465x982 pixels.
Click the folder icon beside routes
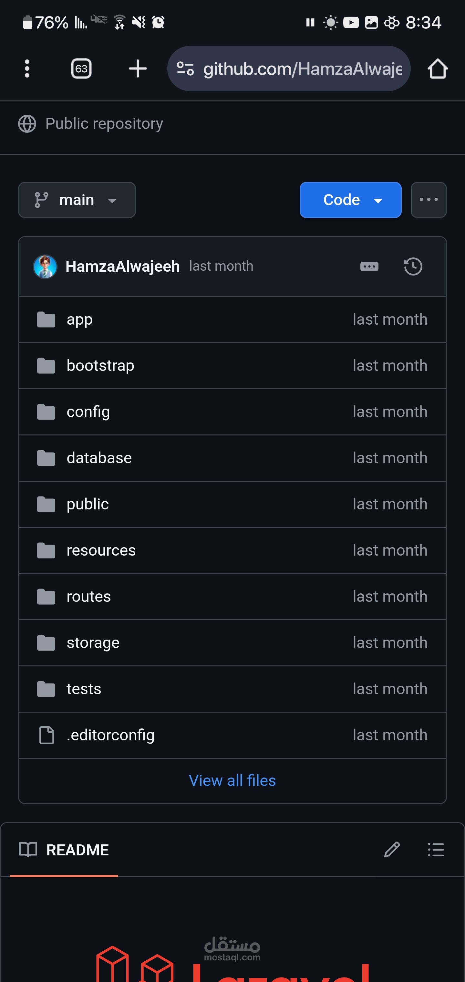coord(46,597)
